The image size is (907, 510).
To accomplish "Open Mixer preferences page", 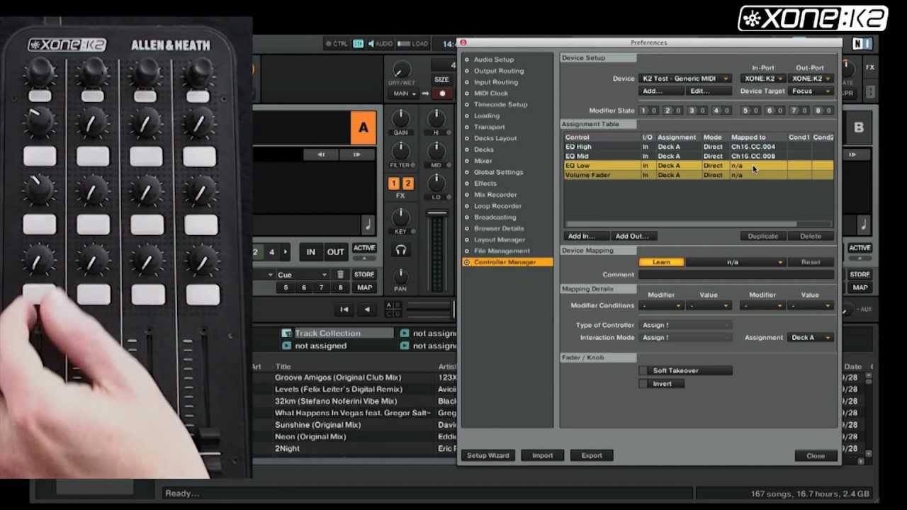I will point(483,161).
